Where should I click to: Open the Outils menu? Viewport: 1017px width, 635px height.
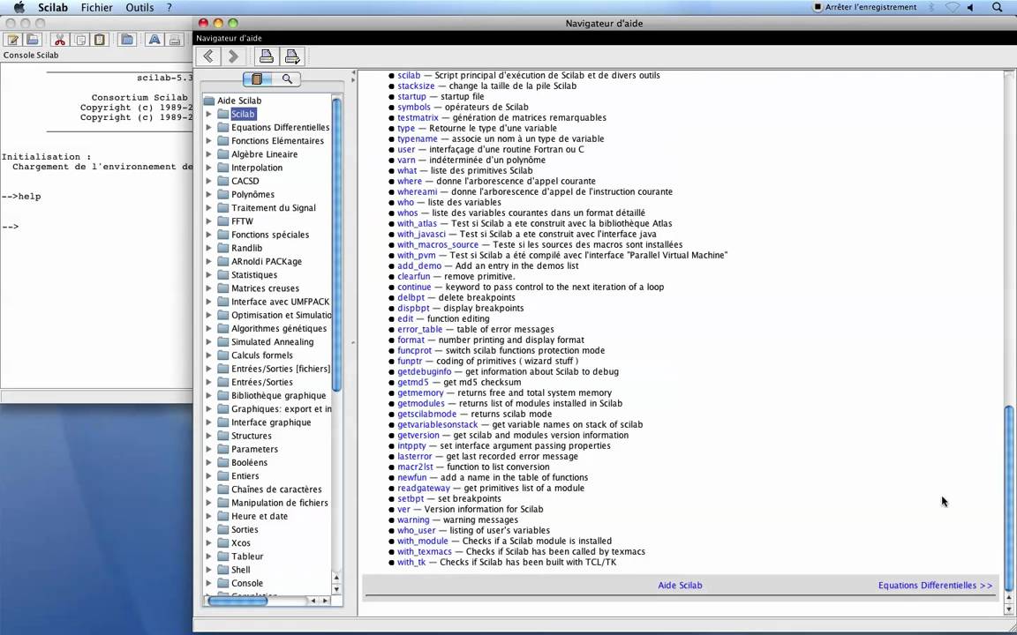[139, 8]
